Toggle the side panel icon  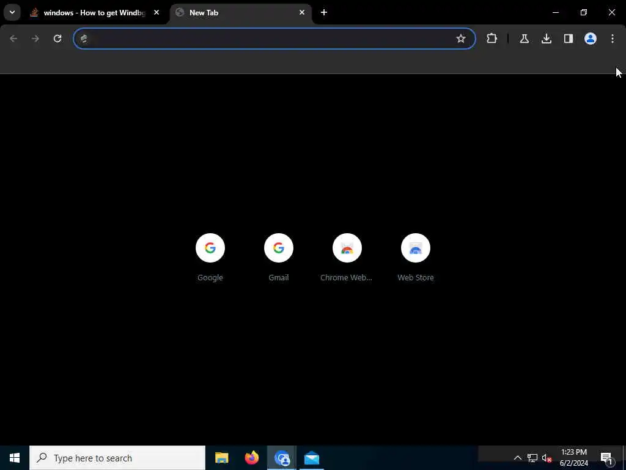coord(569,39)
